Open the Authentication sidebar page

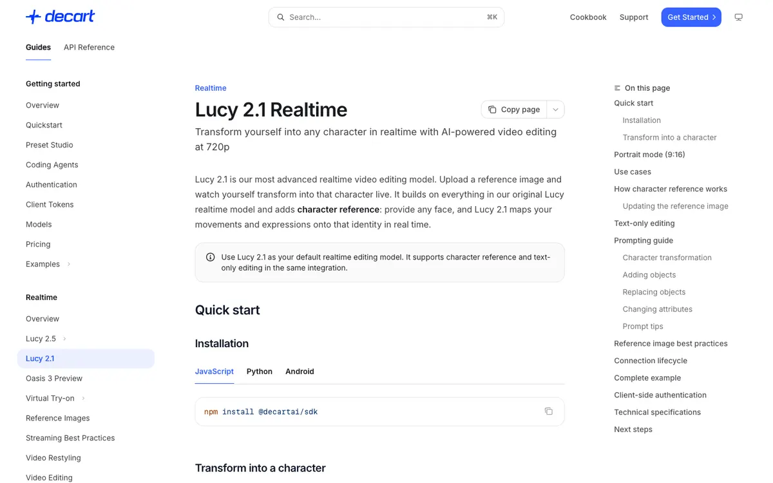pos(52,185)
